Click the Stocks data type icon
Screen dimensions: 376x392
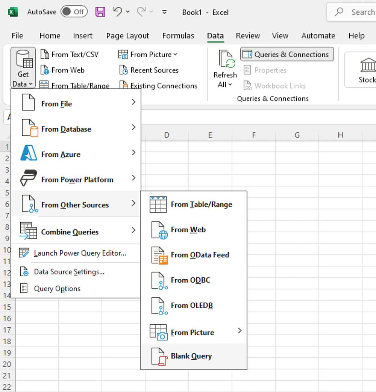point(367,65)
